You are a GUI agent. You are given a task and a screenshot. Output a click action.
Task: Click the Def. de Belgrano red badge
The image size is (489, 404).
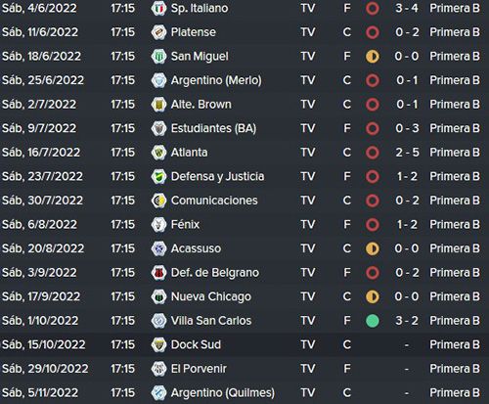click(x=158, y=273)
